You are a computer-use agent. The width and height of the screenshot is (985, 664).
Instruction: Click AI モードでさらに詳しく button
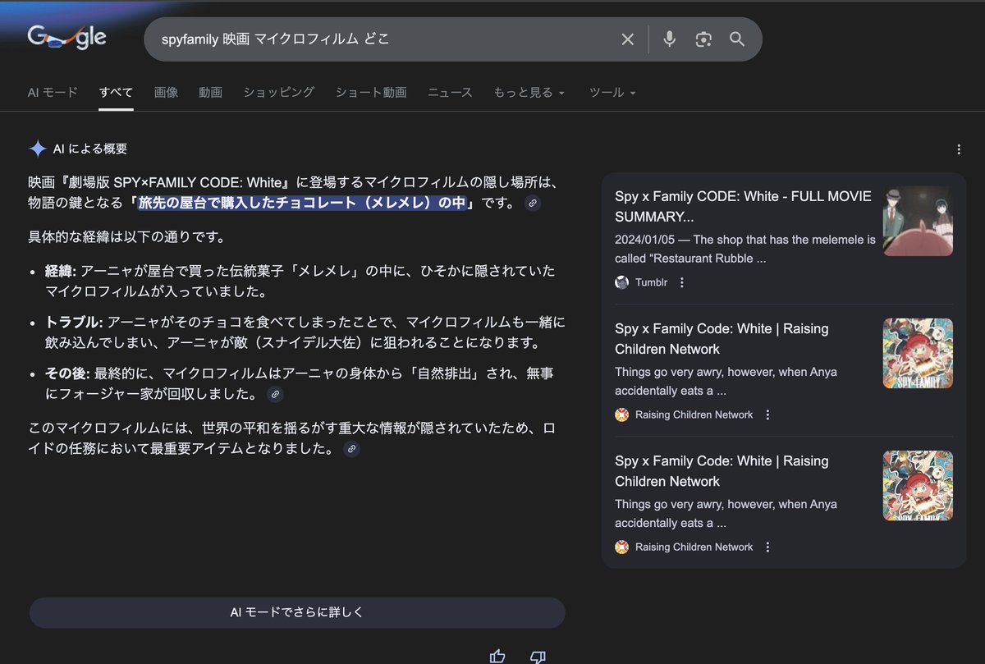297,612
